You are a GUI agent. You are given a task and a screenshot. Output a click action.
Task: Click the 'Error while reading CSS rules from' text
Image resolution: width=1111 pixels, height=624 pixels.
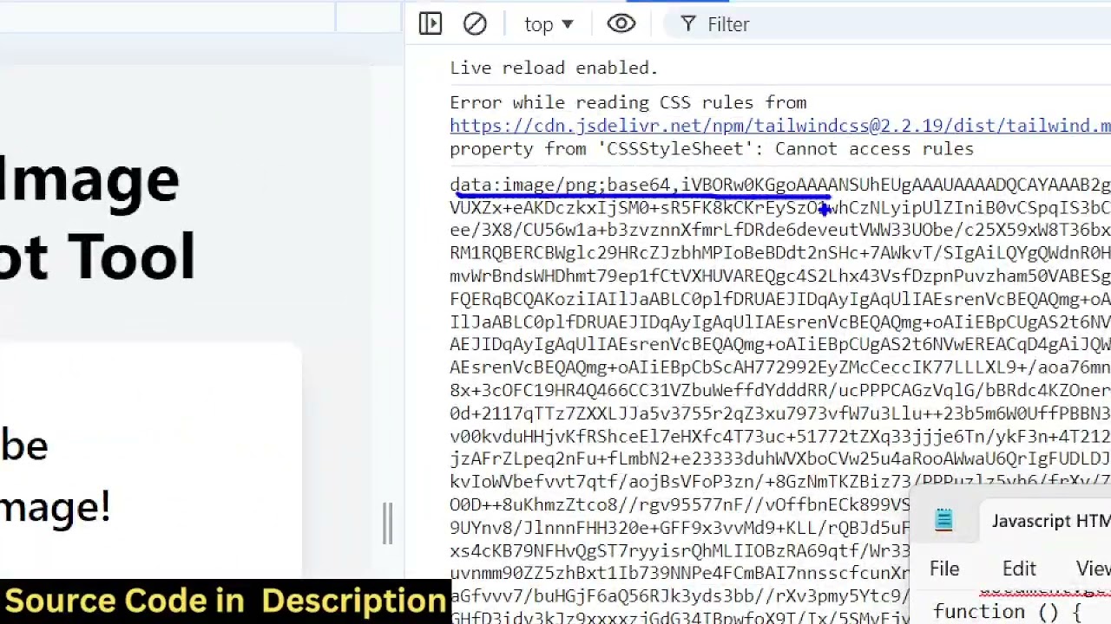[x=628, y=102]
